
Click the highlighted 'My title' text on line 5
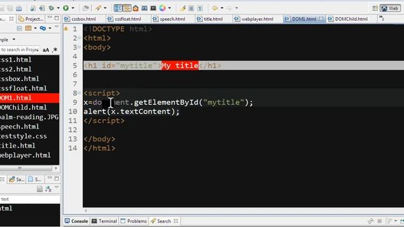pyautogui.click(x=180, y=66)
